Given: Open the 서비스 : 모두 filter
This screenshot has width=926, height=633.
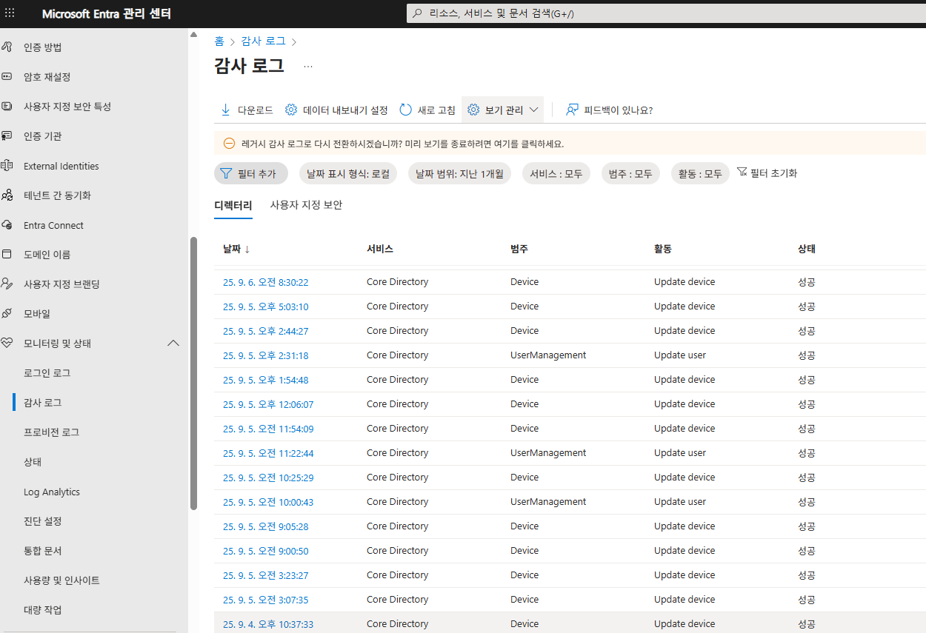Looking at the screenshot, I should click(556, 174).
